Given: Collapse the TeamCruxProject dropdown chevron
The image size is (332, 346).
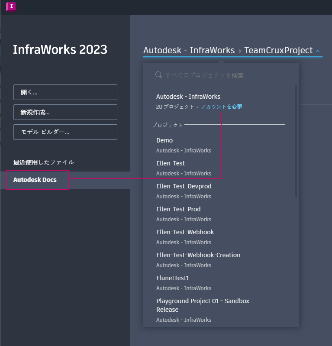Looking at the screenshot, I should coord(318,51).
